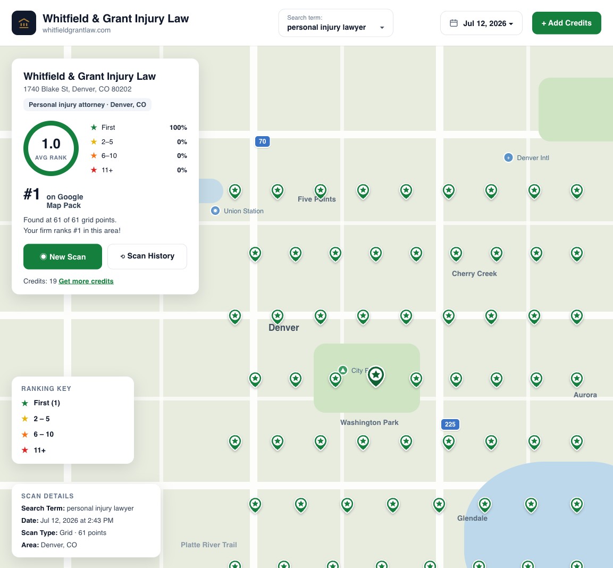The width and height of the screenshot is (613, 568).
Task: Open the Jul 12, 2026 date picker
Action: pos(481,23)
